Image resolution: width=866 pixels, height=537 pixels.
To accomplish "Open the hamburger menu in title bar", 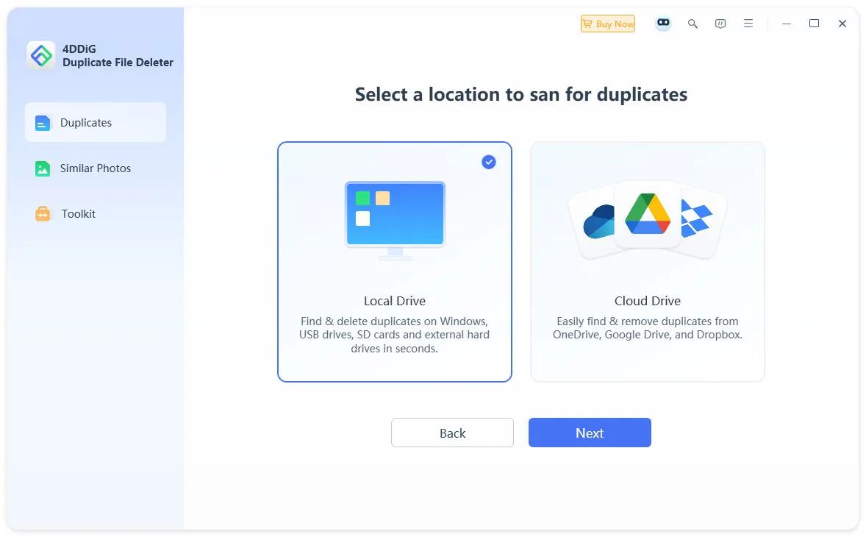I will (748, 24).
